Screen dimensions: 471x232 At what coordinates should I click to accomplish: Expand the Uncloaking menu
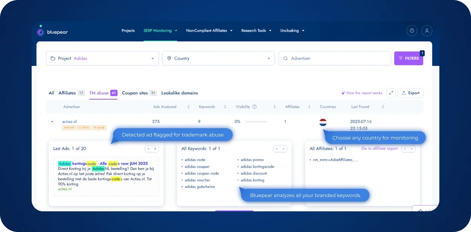point(292,31)
